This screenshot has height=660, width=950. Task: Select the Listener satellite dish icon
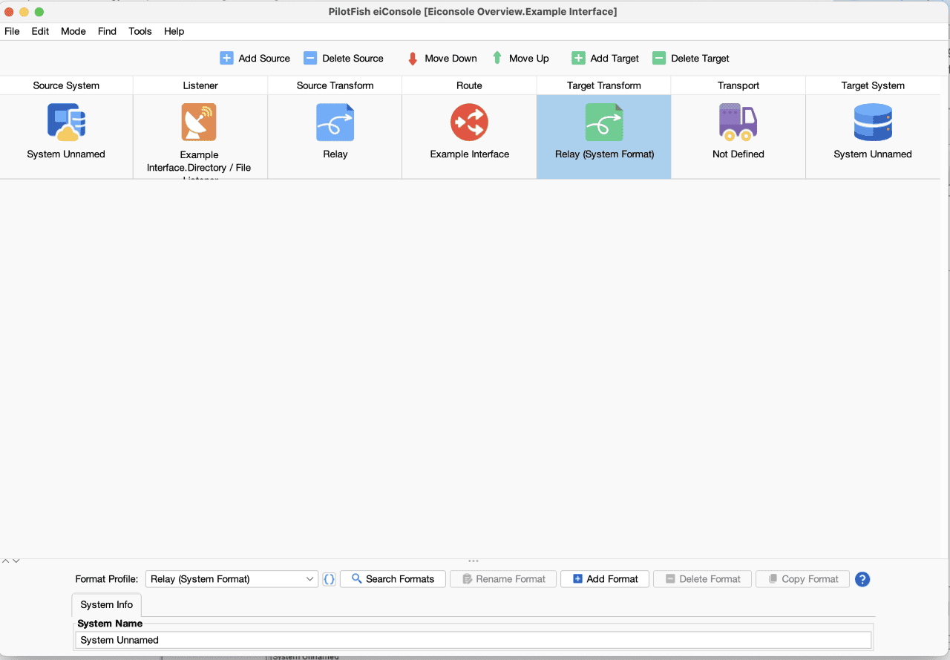[x=199, y=122]
